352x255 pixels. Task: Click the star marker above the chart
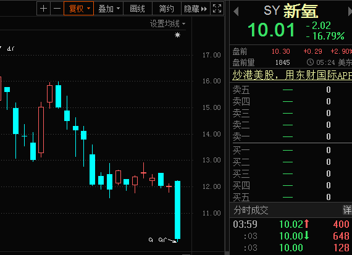[x=177, y=35]
